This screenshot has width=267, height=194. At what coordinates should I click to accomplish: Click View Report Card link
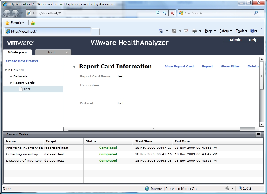pos(179,67)
